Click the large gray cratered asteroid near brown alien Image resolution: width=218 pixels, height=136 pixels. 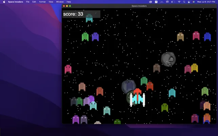[x=169, y=59]
